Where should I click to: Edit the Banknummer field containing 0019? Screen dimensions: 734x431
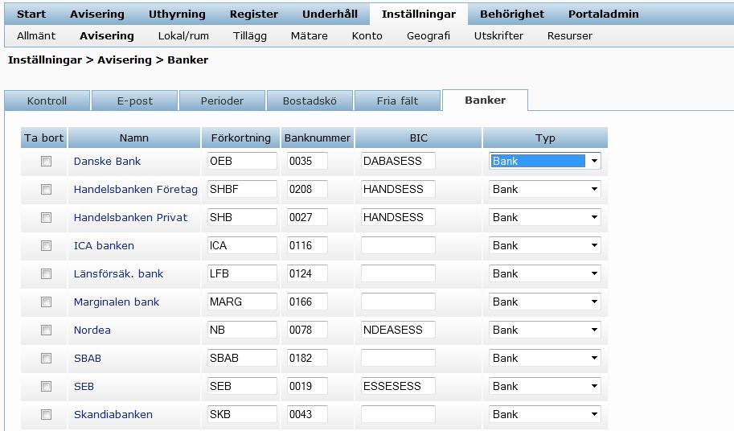click(307, 386)
